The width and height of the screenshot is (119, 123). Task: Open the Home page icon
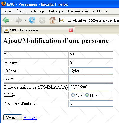[52, 20]
